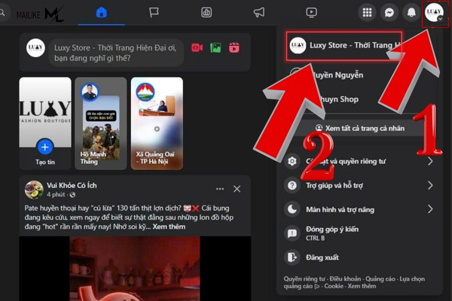Add photo or video to post
Image resolution: width=452 pixels, height=301 pixels.
pos(215,48)
